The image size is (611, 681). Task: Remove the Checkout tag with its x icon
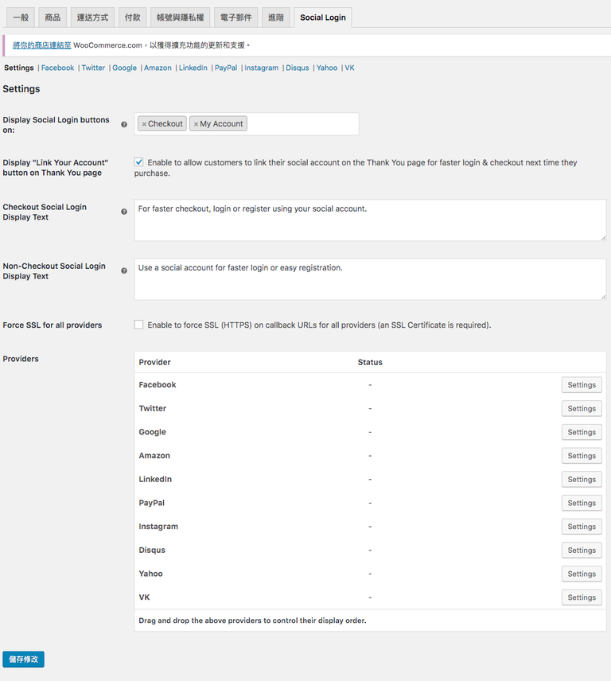144,124
